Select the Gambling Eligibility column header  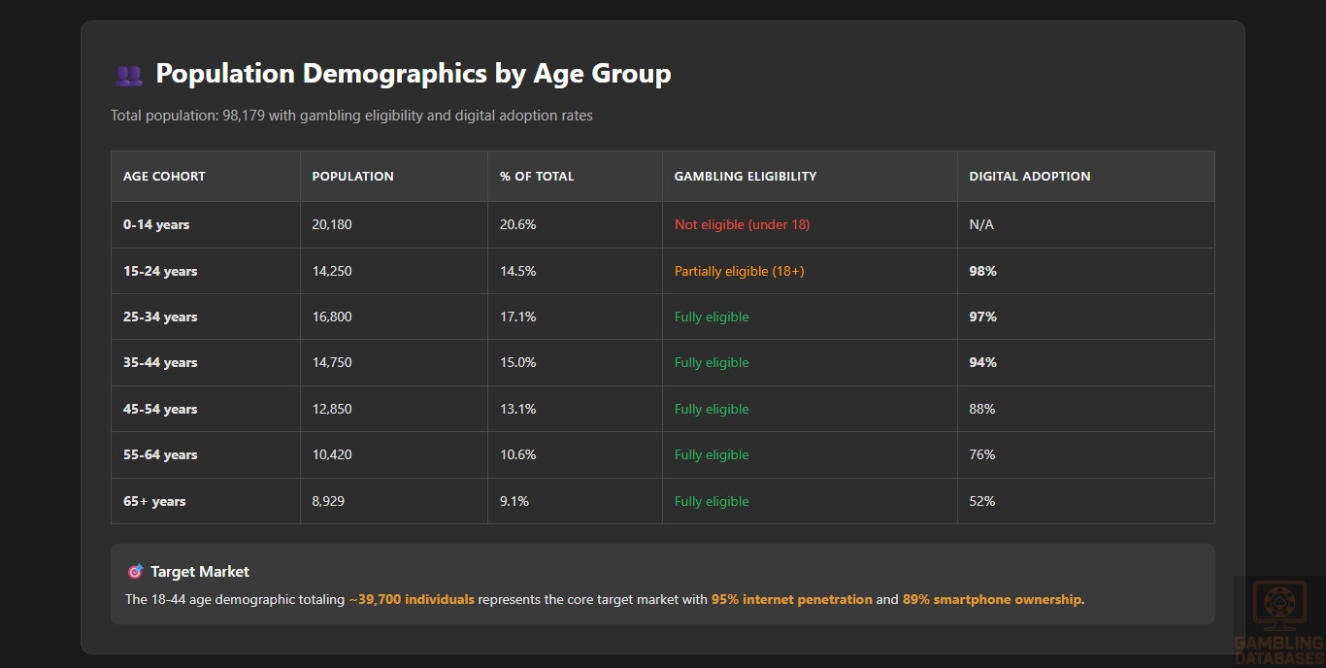(x=745, y=177)
